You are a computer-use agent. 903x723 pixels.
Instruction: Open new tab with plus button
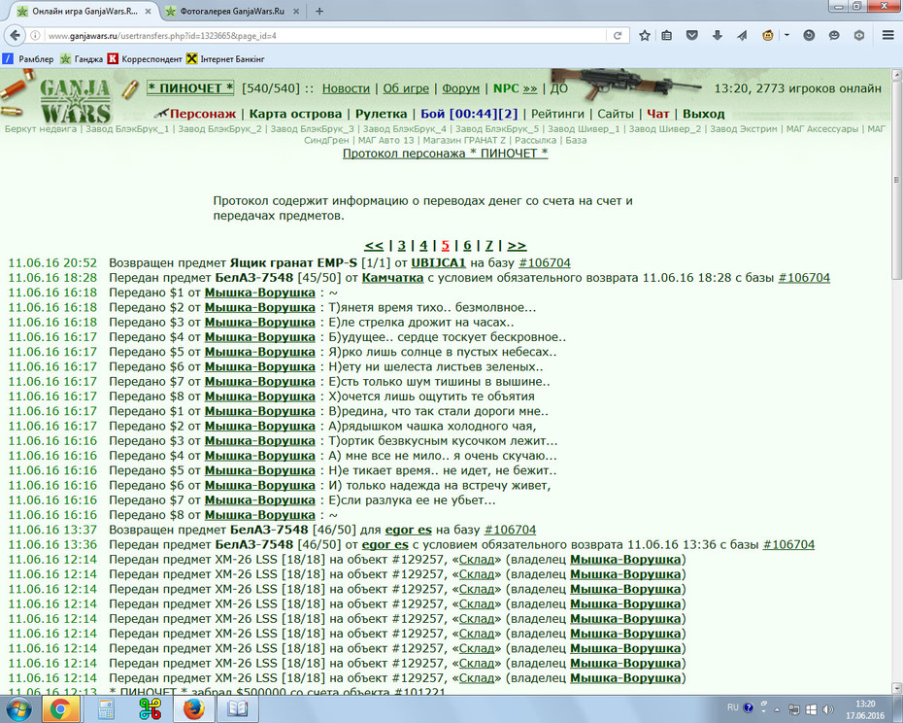[x=319, y=11]
